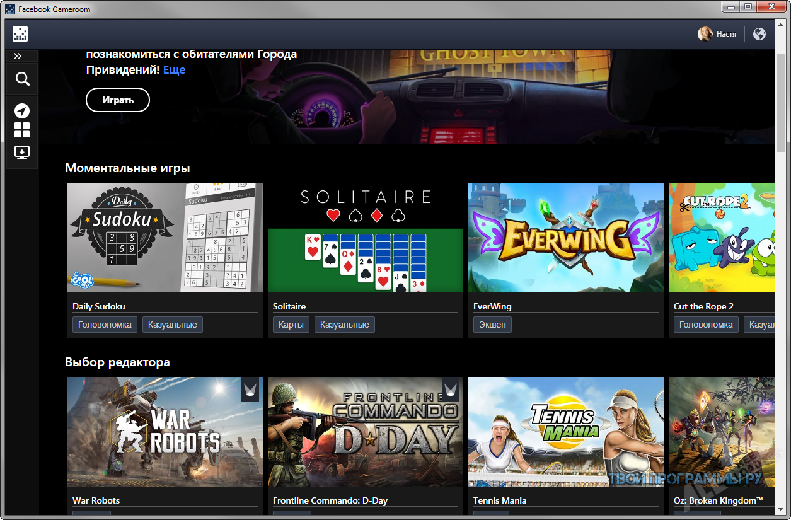Click the Facebook Gameroom logo icon

(20, 34)
